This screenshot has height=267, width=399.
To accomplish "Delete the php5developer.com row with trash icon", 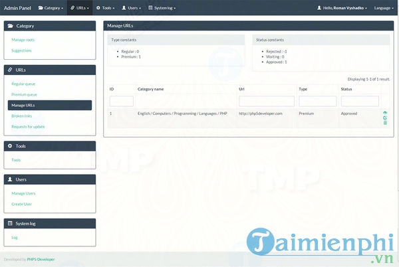I will [385, 122].
